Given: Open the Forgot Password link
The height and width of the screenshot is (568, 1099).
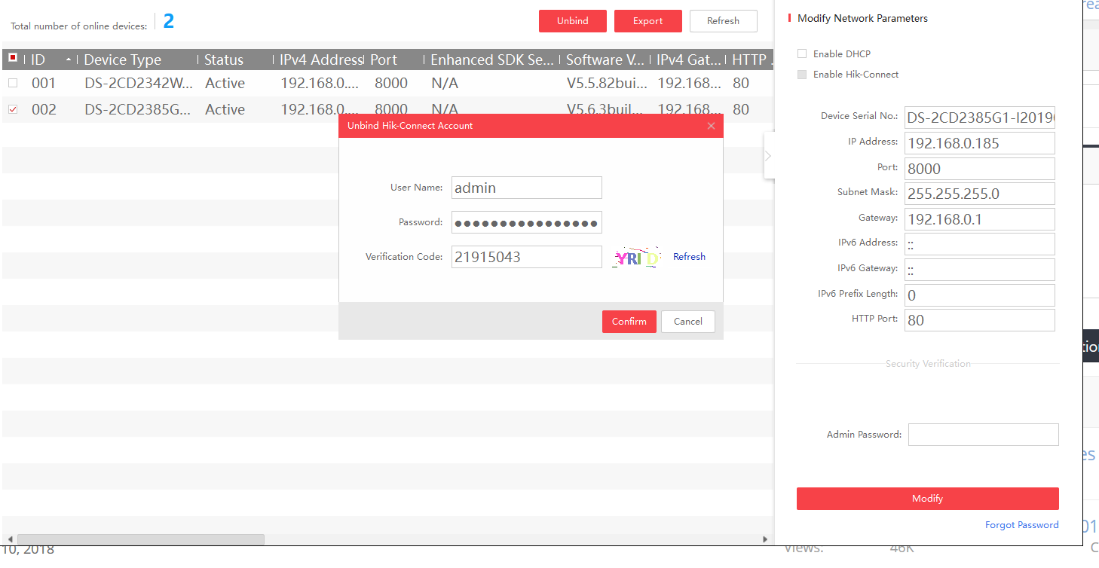Looking at the screenshot, I should click(1021, 525).
